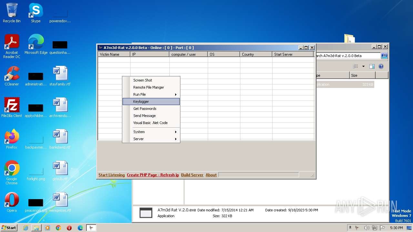
Task: Click the status text box beside About
Action: [x=258, y=175]
